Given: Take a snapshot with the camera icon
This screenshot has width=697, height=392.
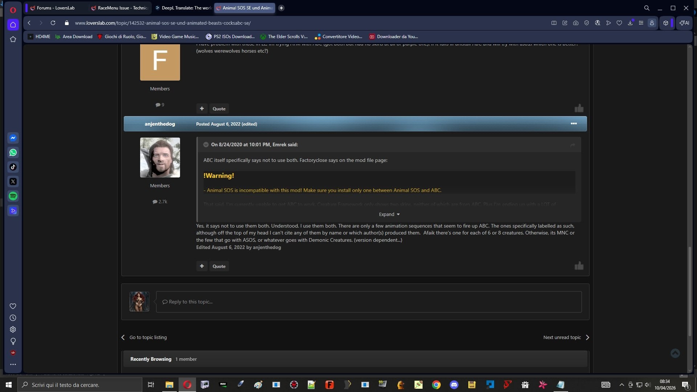Looking at the screenshot, I should pyautogui.click(x=576, y=23).
